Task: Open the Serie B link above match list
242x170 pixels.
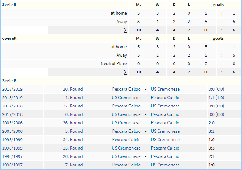Action: coord(9,81)
